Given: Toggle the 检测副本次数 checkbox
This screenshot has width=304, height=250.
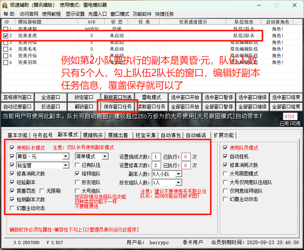Looking at the screenshot, I should coord(12,199).
